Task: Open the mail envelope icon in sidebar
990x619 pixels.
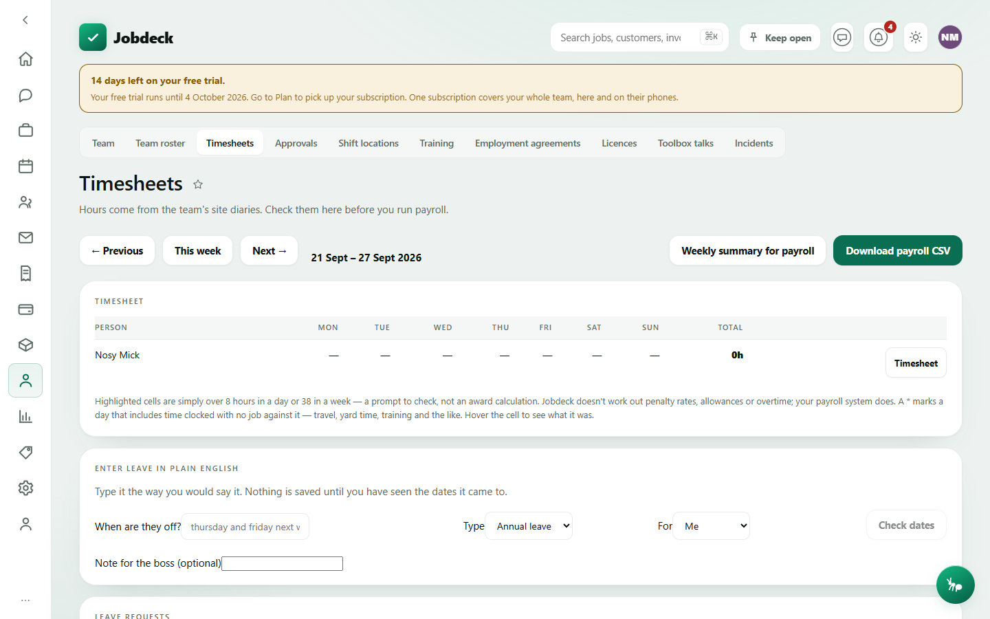Action: pyautogui.click(x=25, y=238)
